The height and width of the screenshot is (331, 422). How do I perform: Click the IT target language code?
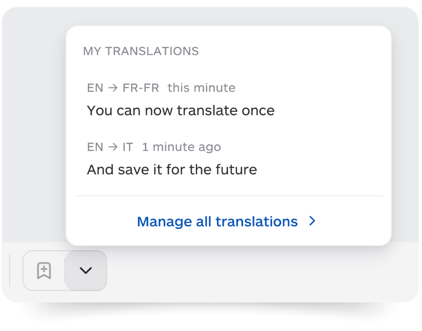click(x=128, y=147)
